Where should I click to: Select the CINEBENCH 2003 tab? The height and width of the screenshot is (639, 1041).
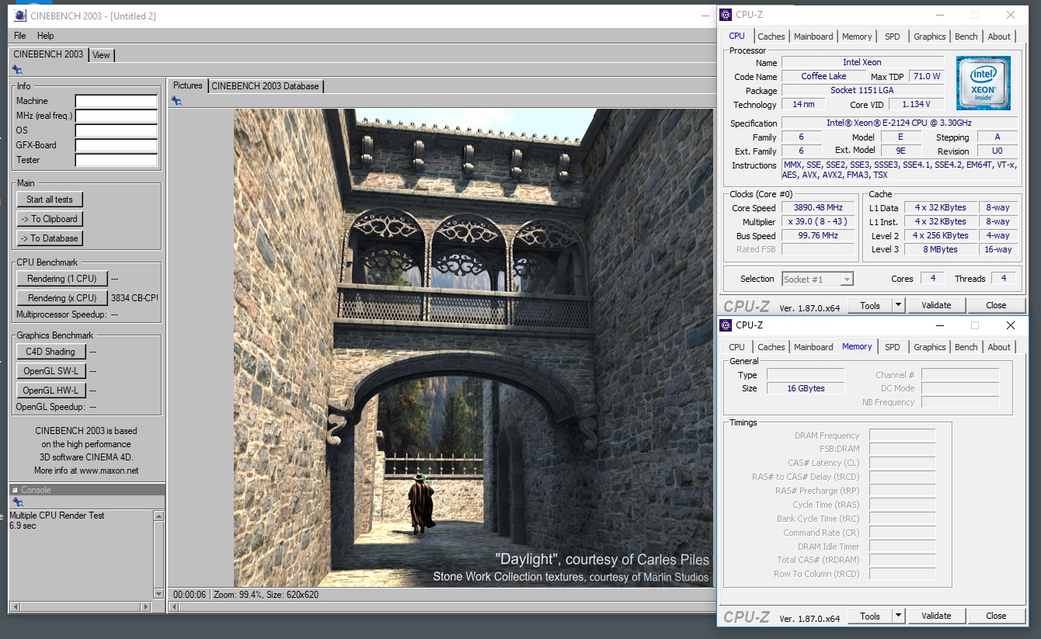[x=49, y=54]
